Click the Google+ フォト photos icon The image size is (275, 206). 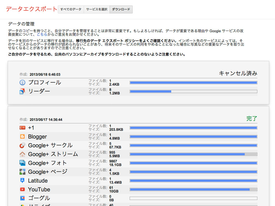pos(22,163)
